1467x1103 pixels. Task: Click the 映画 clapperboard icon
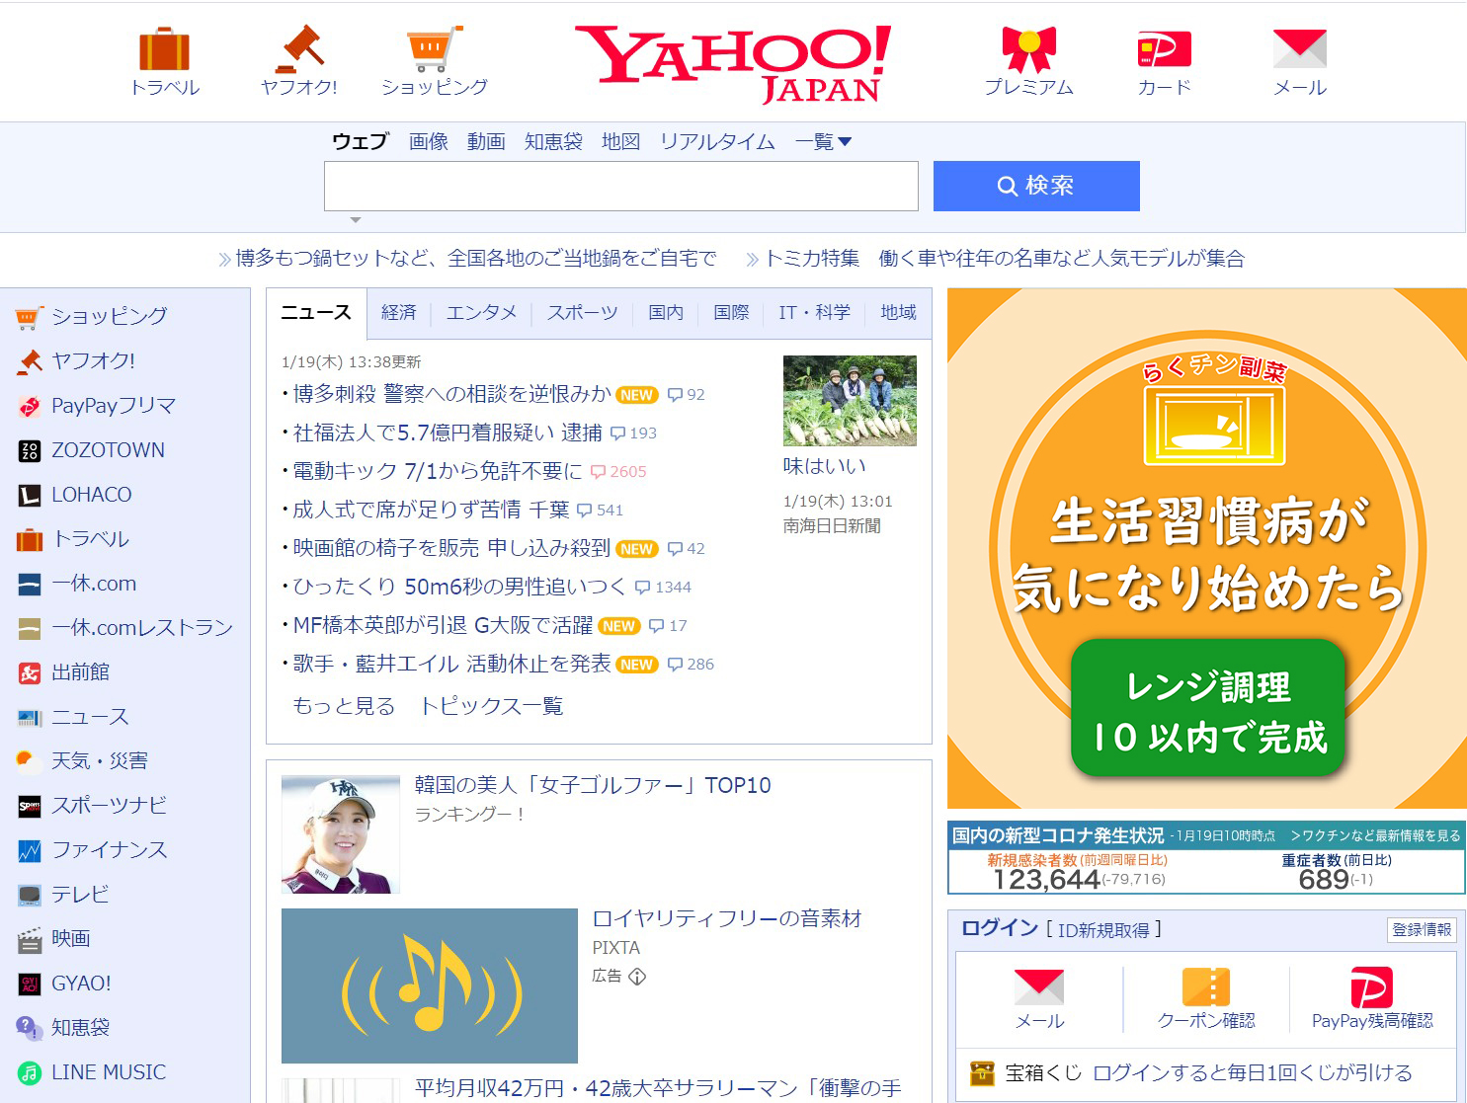coord(30,940)
